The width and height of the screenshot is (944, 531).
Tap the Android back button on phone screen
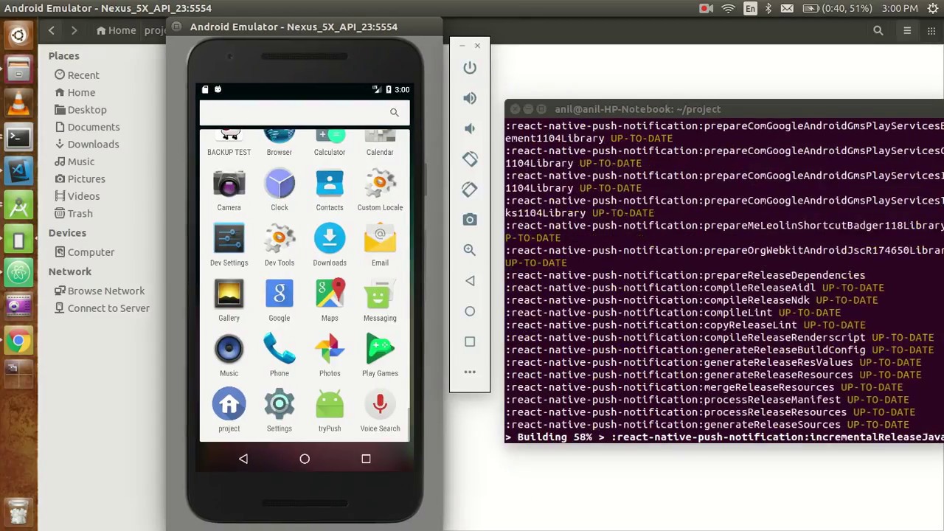[x=243, y=459]
